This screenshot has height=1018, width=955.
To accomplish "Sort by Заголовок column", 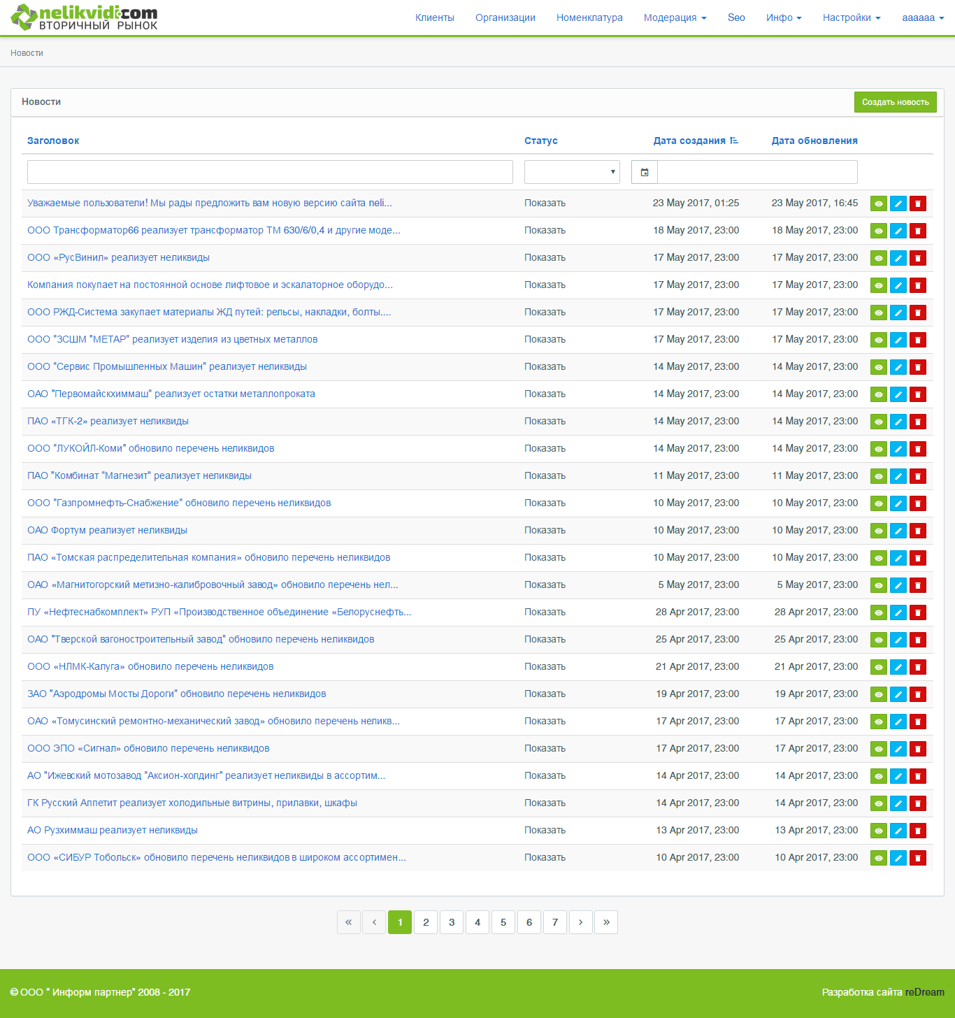I will click(53, 141).
